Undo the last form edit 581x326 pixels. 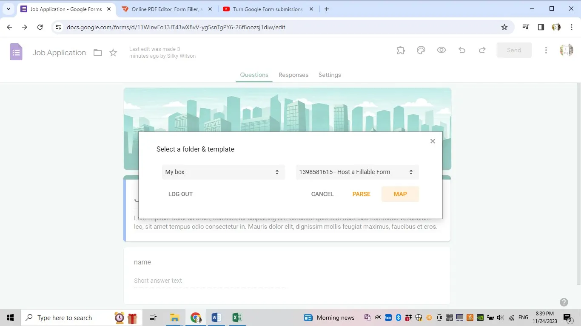click(x=461, y=50)
